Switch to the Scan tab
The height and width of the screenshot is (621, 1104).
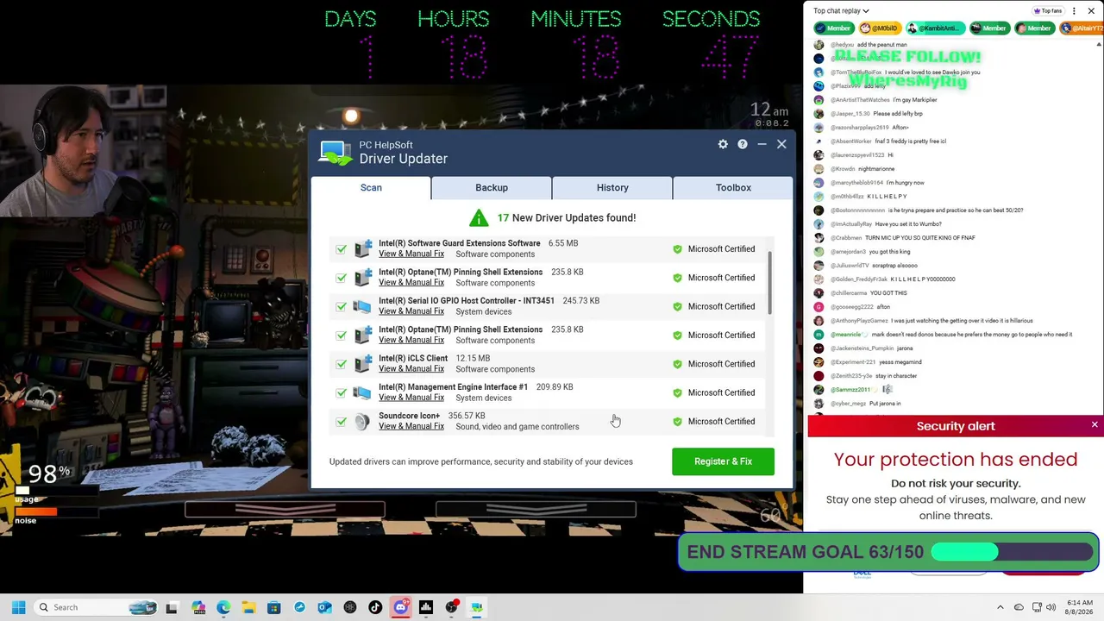tap(371, 187)
